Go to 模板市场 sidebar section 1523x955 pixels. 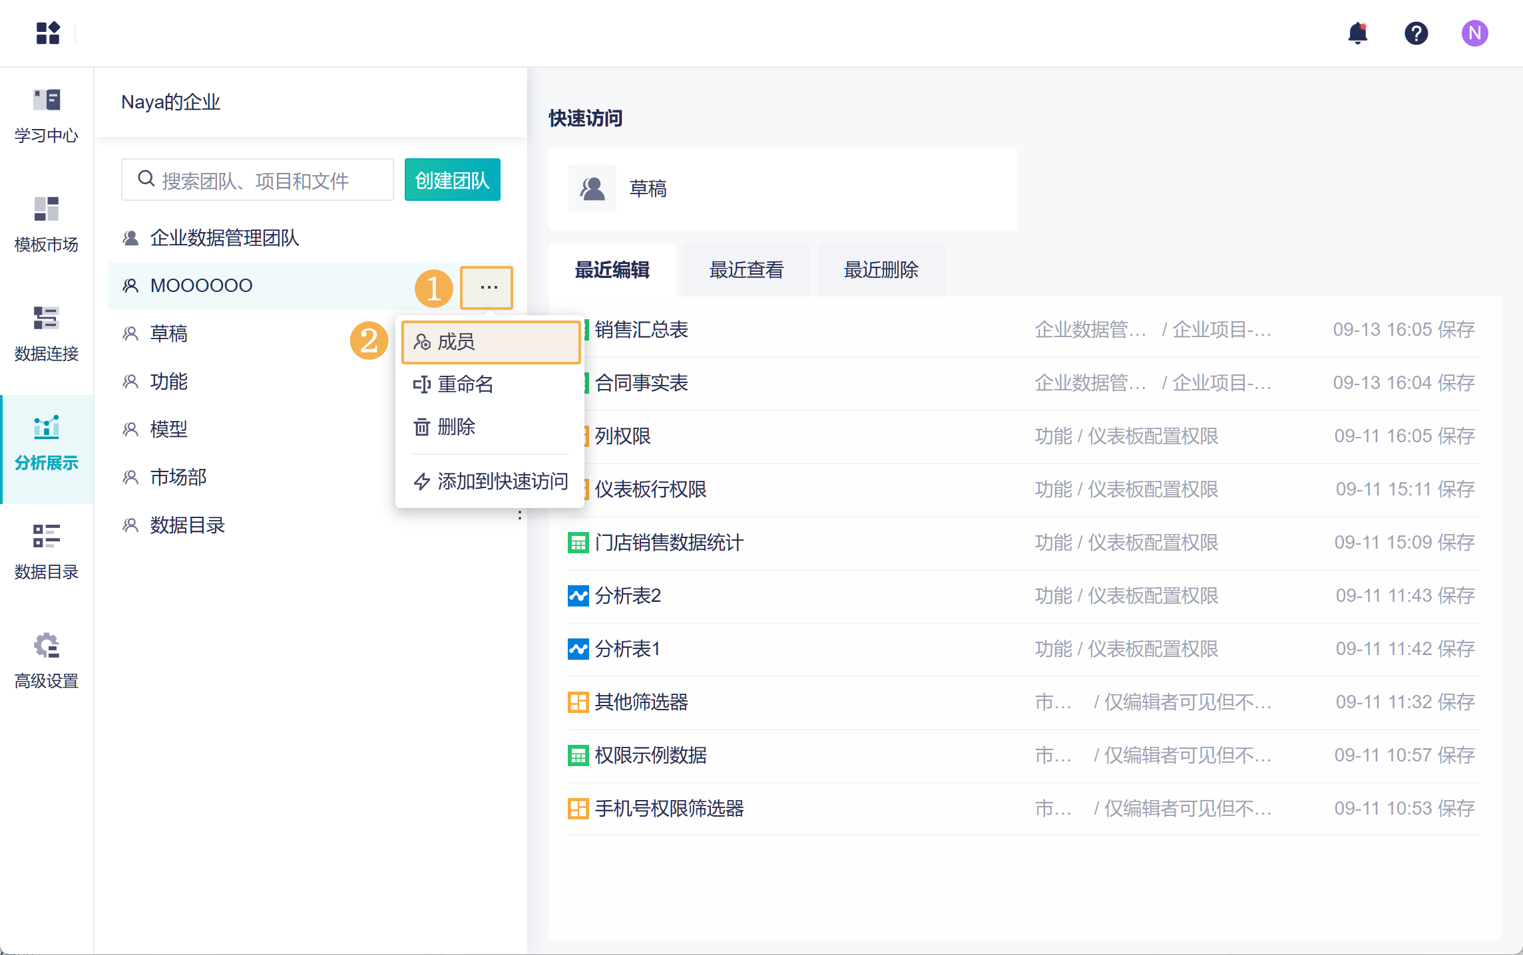pyautogui.click(x=47, y=225)
